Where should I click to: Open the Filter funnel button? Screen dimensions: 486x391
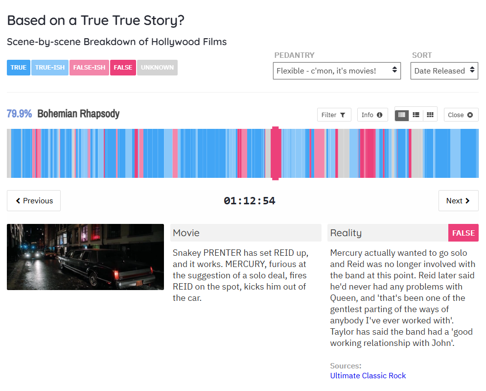[333, 115]
